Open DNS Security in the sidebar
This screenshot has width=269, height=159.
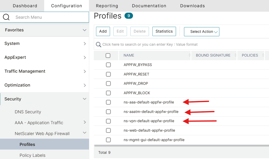(28, 112)
